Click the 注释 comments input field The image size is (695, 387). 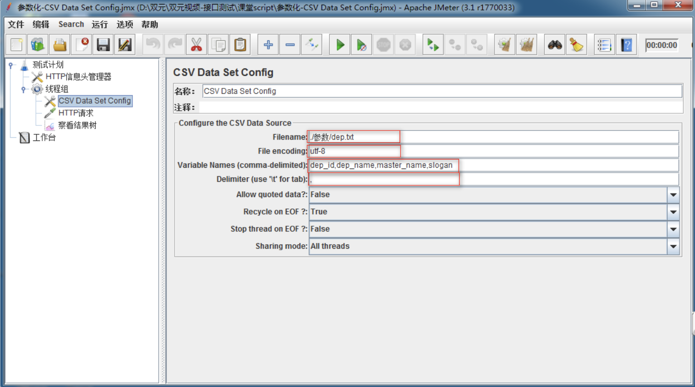click(440, 107)
